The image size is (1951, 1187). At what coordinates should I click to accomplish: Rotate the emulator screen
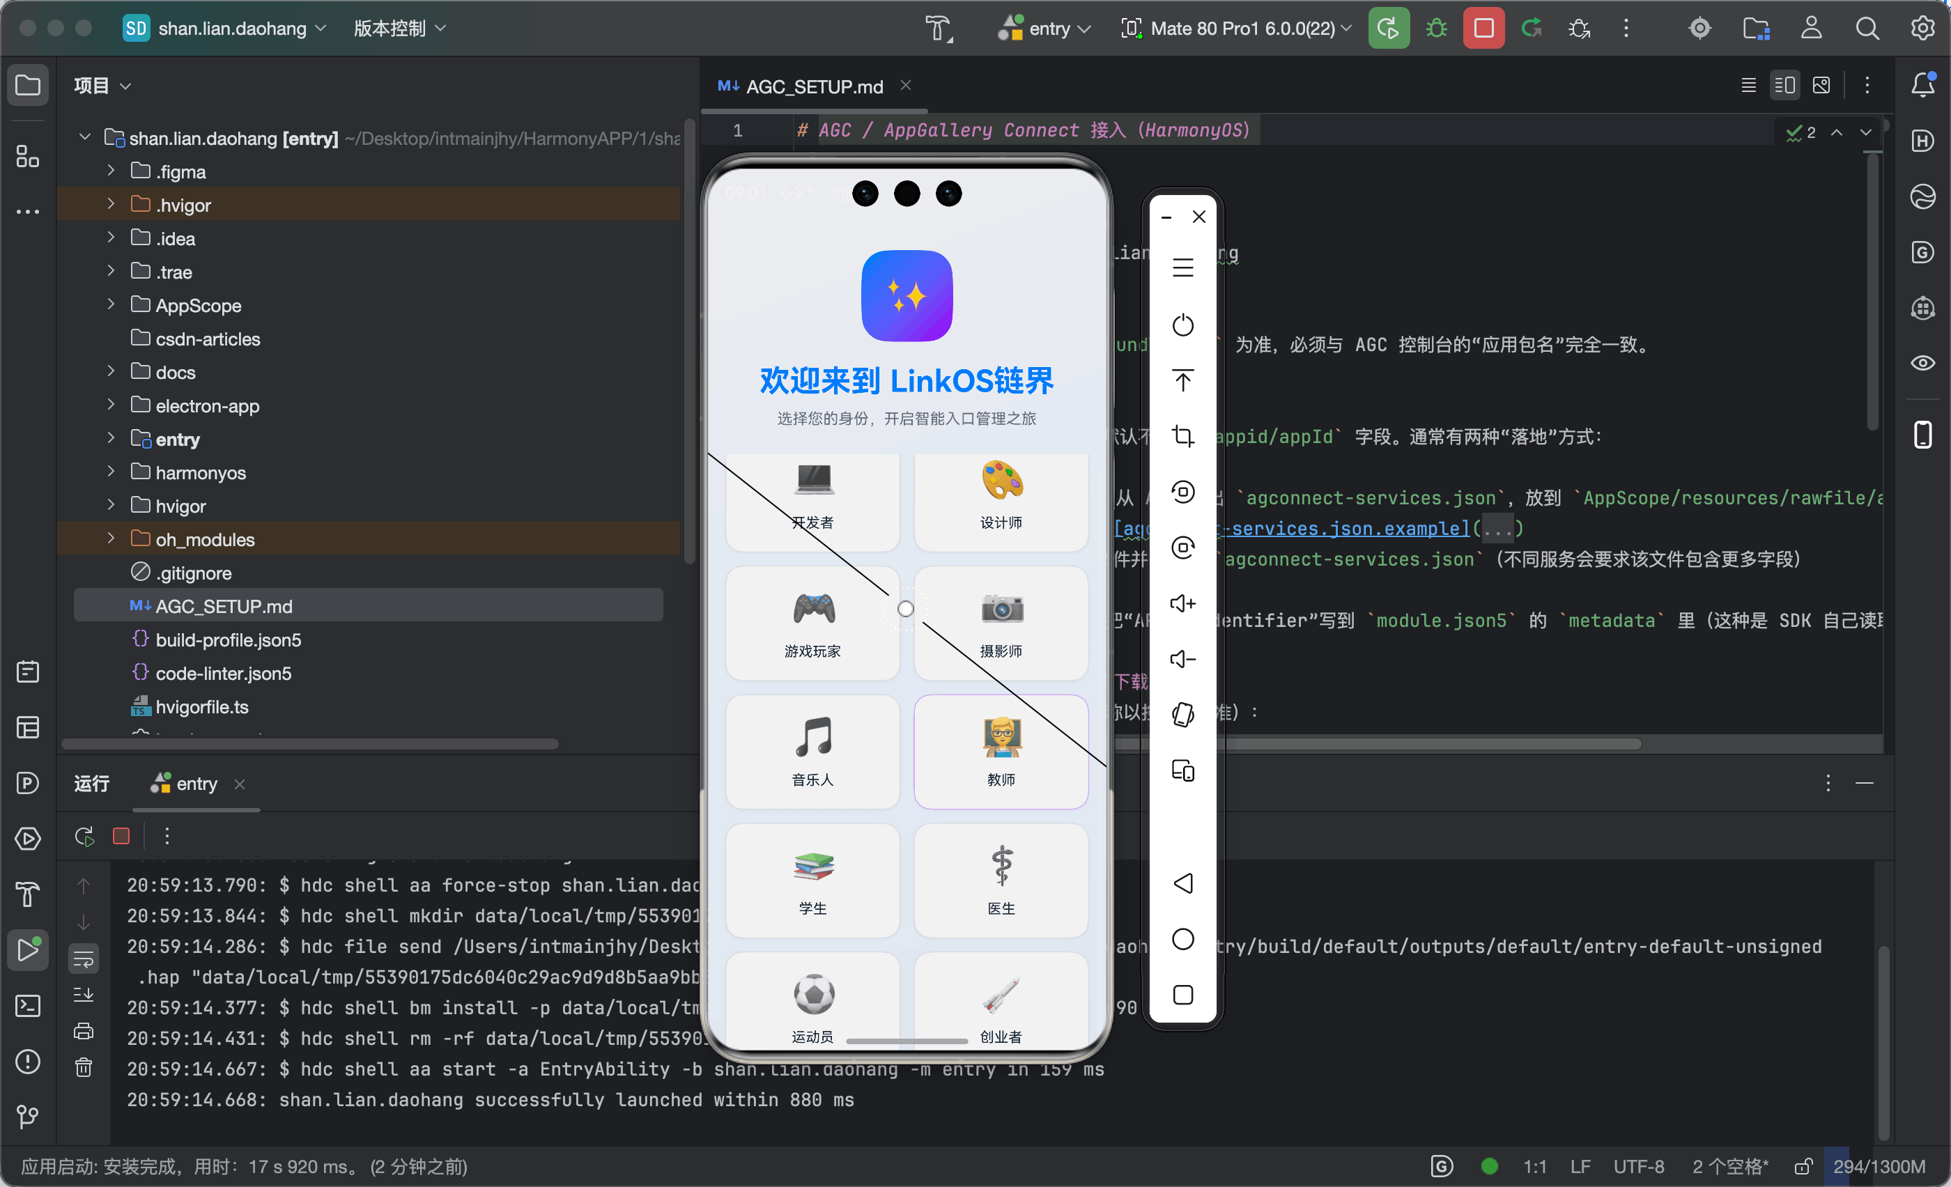(x=1182, y=714)
